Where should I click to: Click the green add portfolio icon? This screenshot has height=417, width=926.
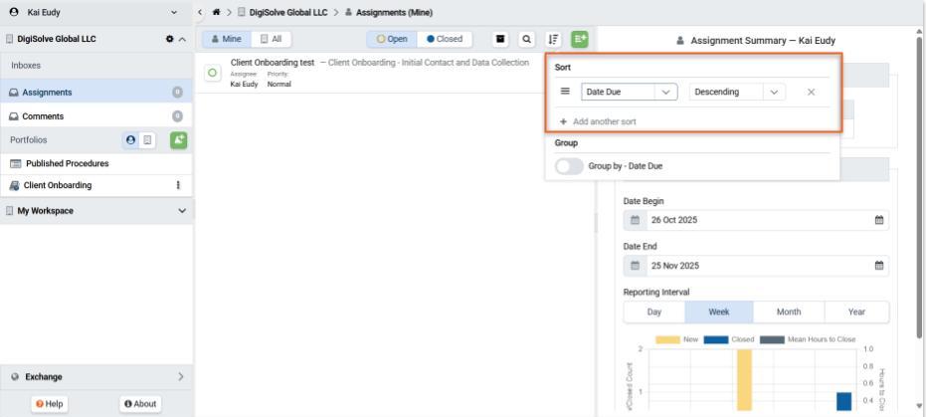click(178, 140)
